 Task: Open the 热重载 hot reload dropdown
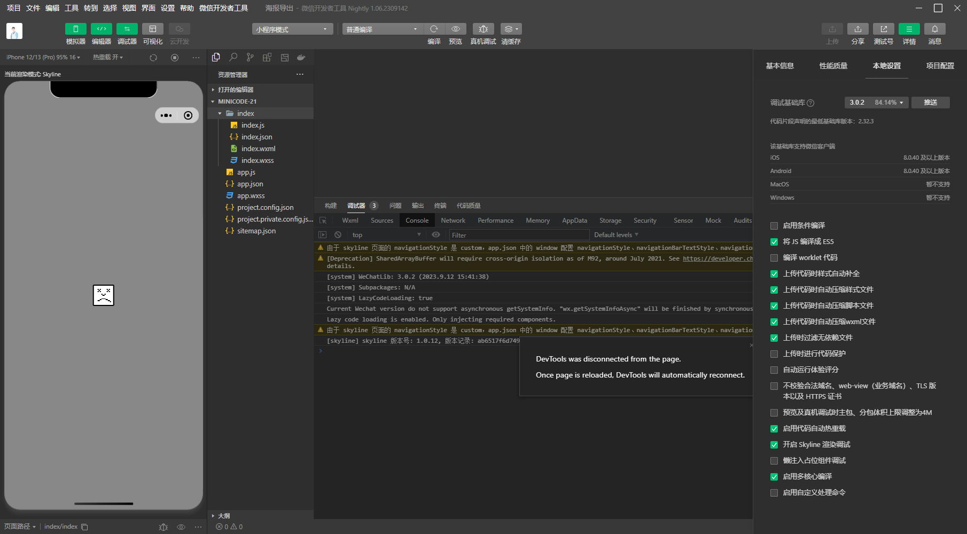(x=108, y=57)
